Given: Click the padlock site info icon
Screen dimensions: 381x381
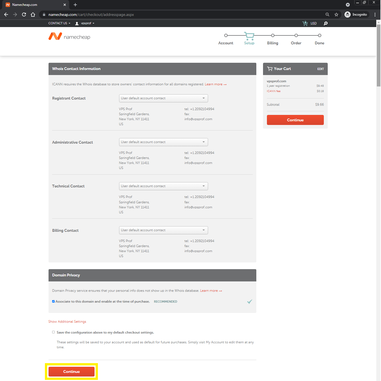Looking at the screenshot, I should tap(44, 15).
